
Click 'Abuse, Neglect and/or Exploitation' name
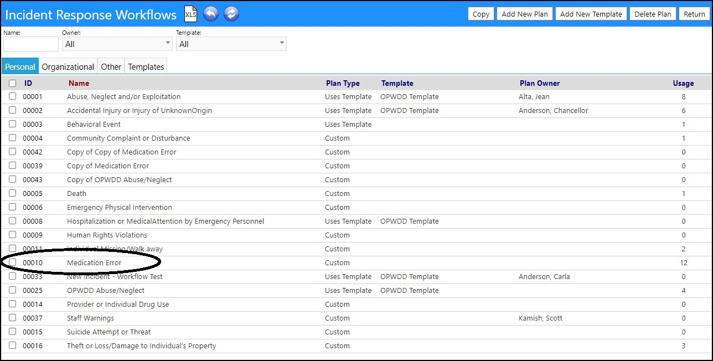[x=123, y=96]
